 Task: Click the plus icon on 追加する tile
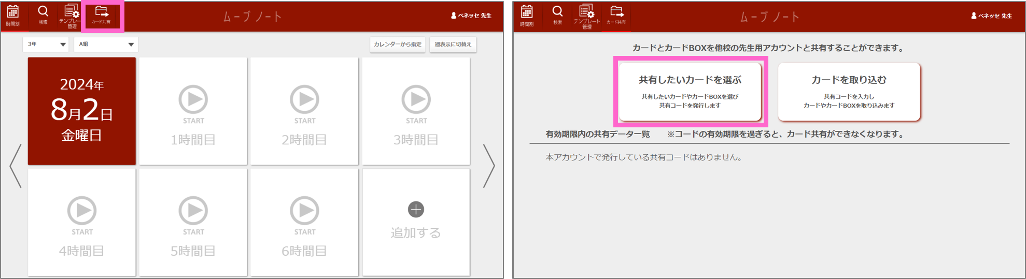click(416, 210)
